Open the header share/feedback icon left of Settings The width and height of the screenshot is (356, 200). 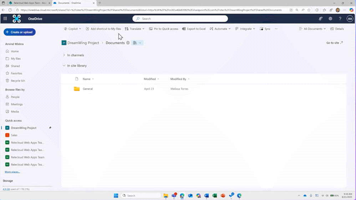[x=321, y=19]
